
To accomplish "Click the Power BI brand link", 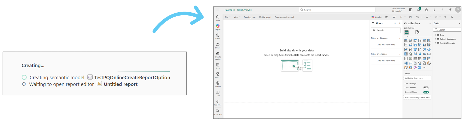I will point(230,10).
